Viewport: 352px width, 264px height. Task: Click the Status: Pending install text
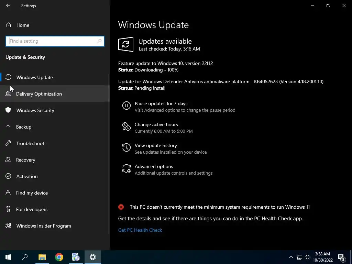click(x=142, y=88)
